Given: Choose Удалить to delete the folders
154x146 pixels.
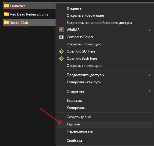Looking at the screenshot, I should pos(105,124).
